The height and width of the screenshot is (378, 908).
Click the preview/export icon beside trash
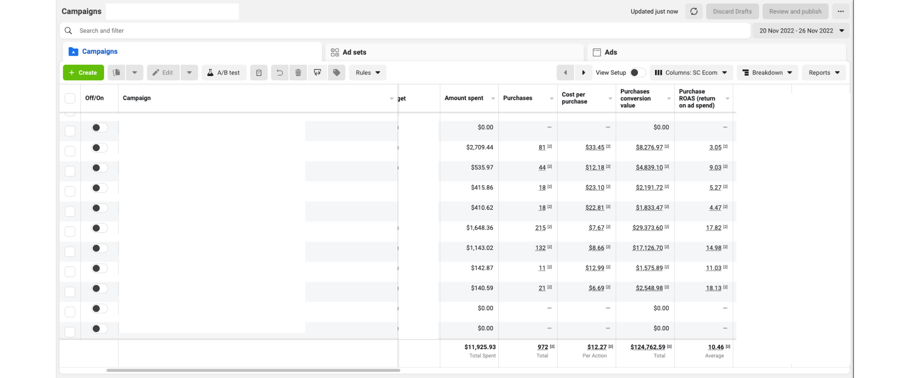point(317,72)
